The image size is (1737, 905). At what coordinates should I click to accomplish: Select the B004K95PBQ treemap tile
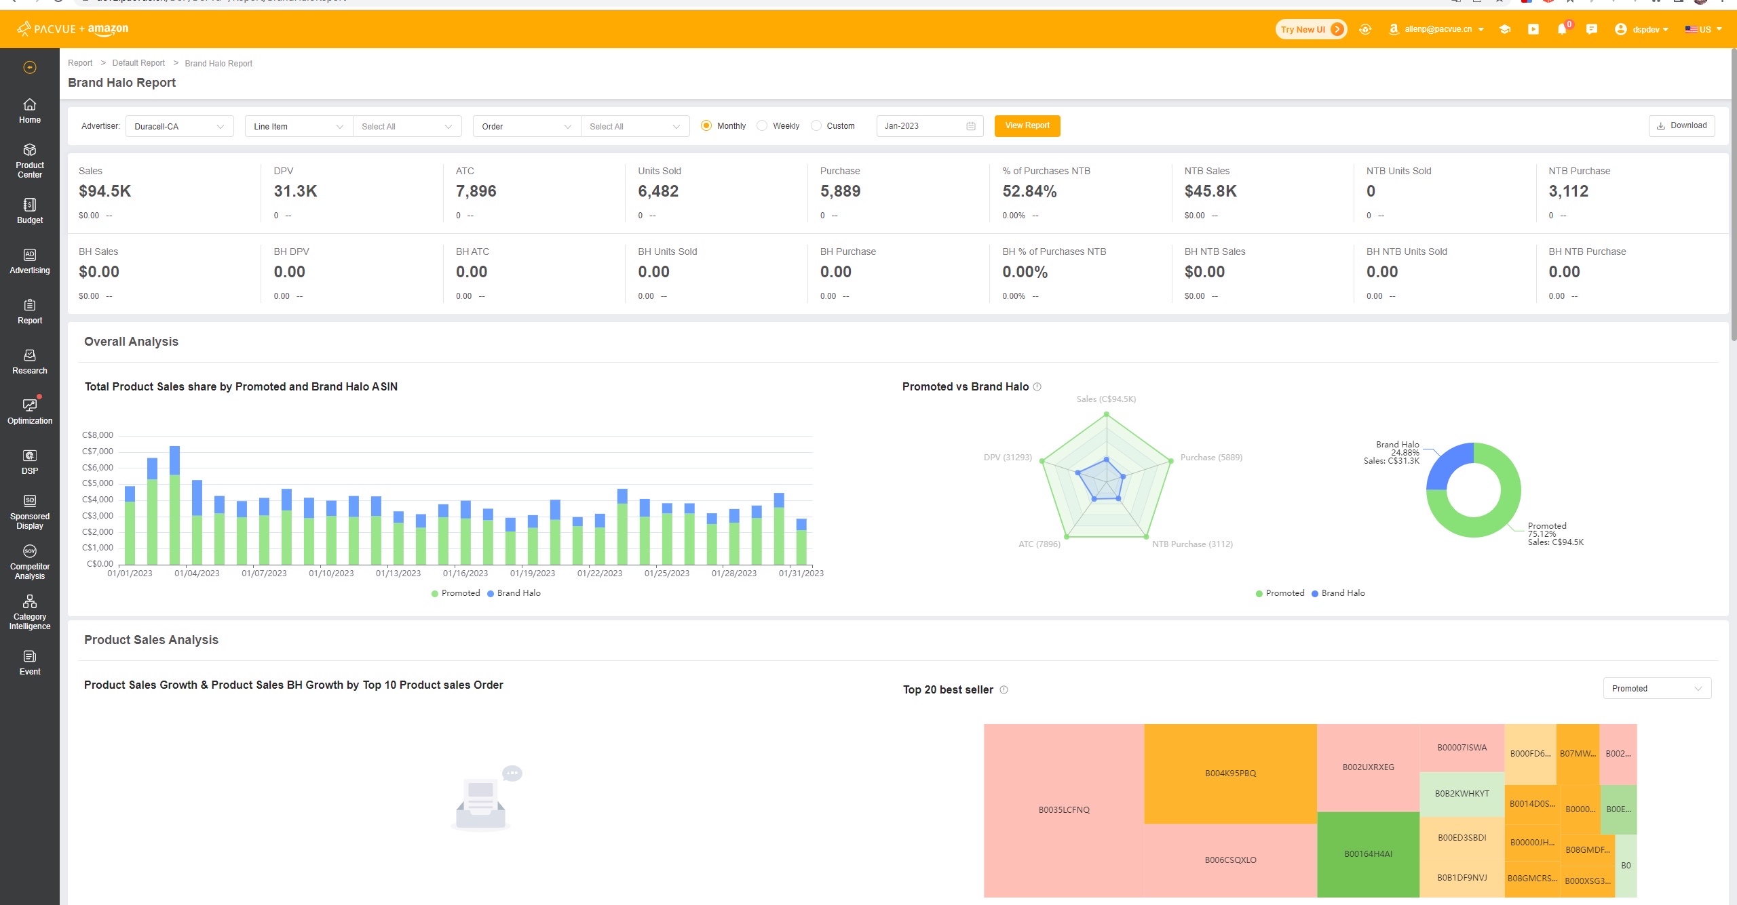coord(1230,773)
